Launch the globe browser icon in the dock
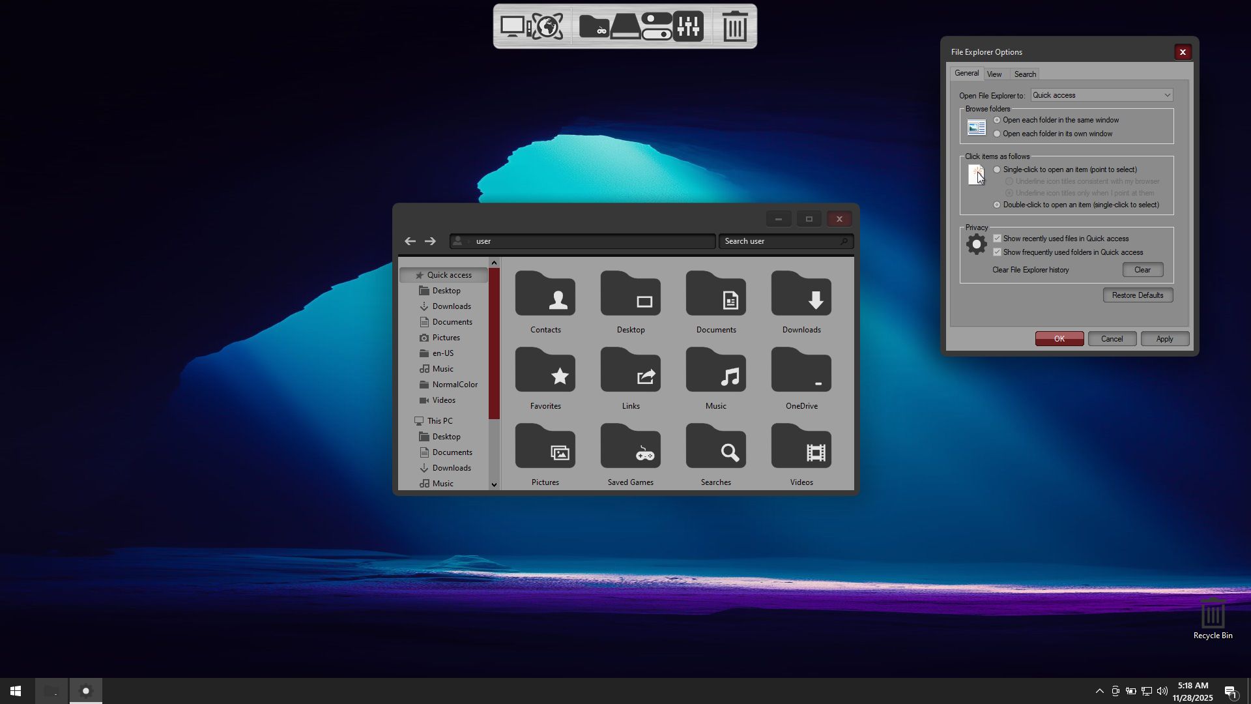 tap(548, 27)
